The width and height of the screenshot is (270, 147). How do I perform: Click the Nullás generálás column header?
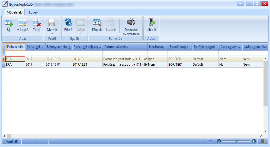coord(255,47)
